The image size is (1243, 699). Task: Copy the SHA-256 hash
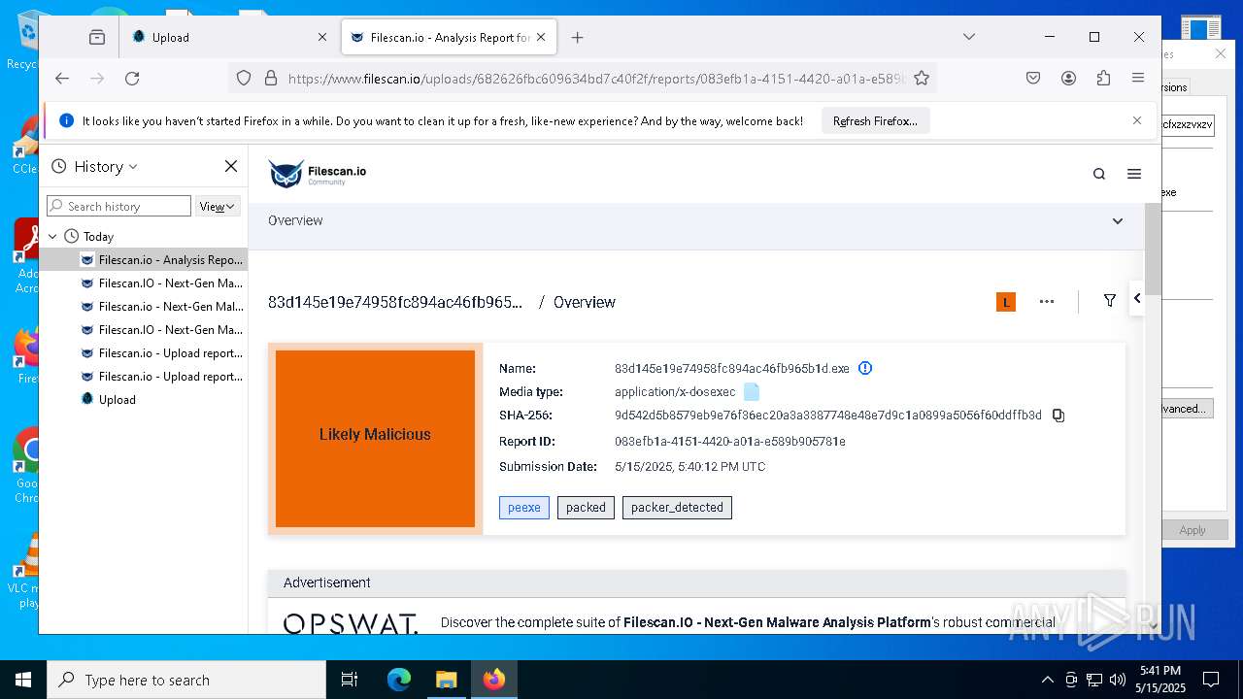point(1058,416)
